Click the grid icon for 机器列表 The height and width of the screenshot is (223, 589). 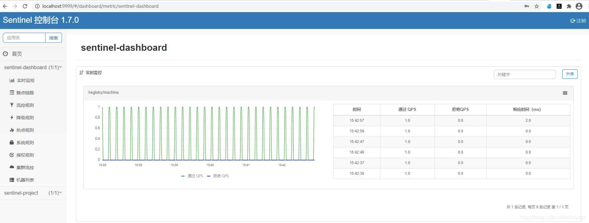[x=12, y=180]
